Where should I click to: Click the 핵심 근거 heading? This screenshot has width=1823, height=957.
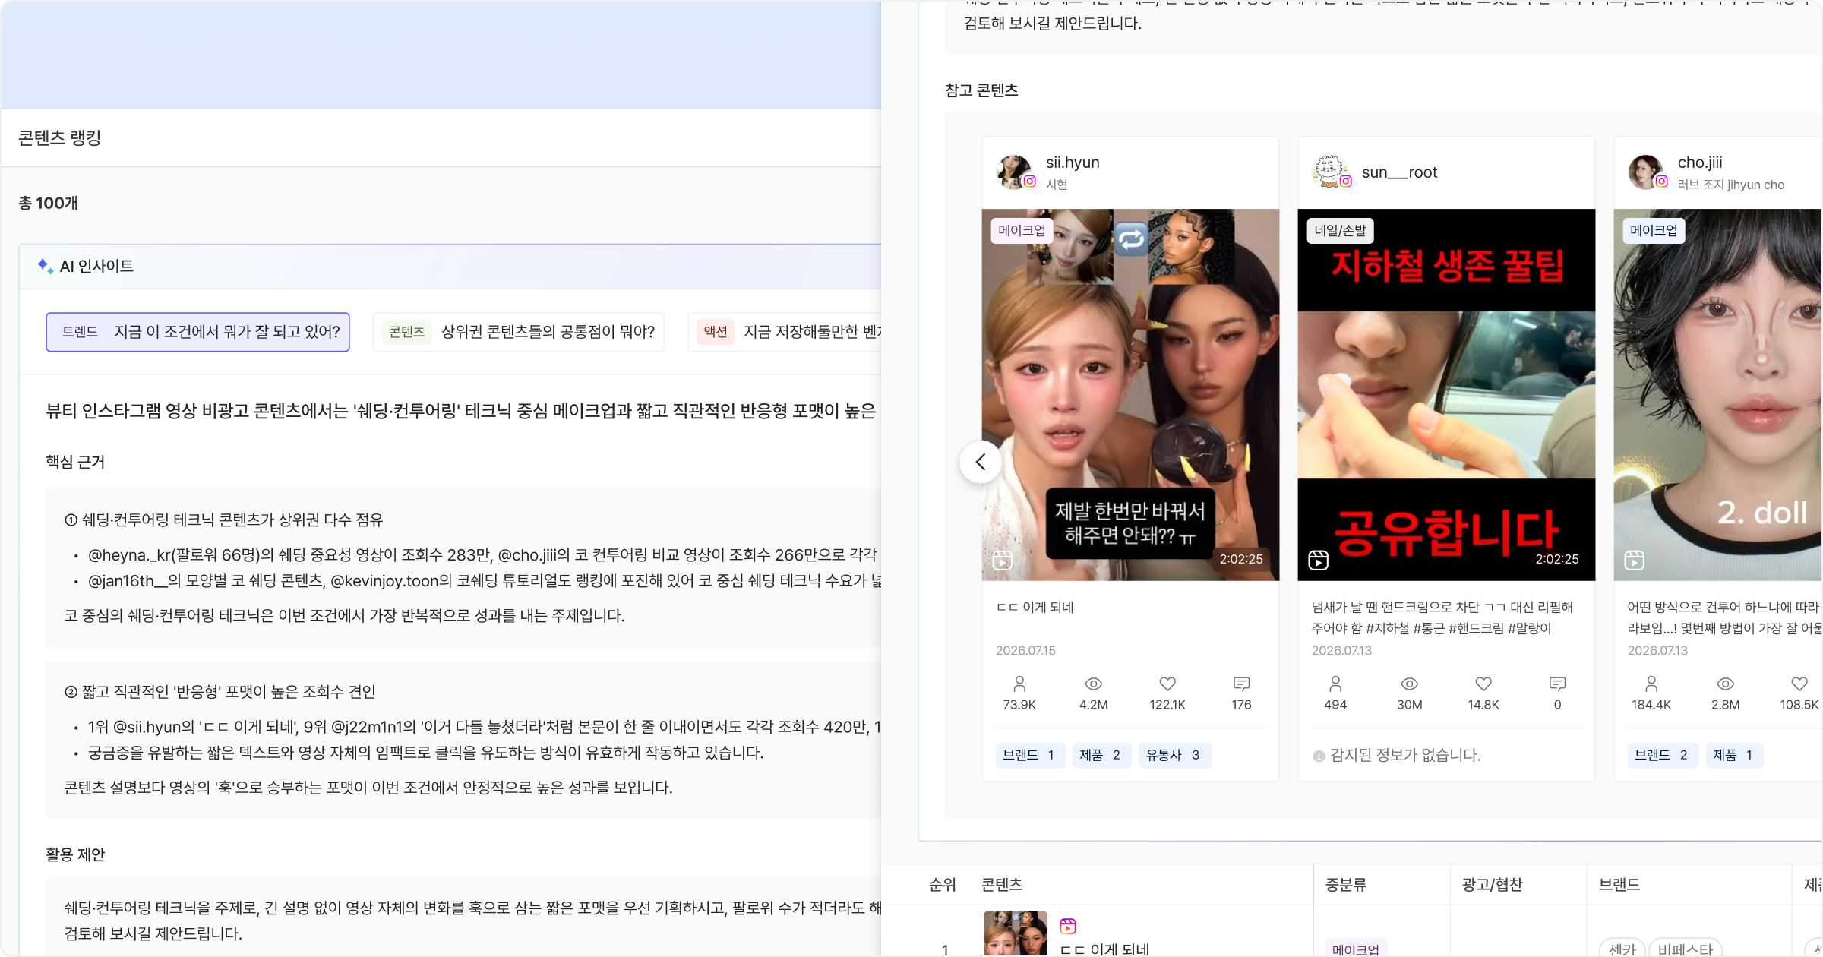[75, 462]
